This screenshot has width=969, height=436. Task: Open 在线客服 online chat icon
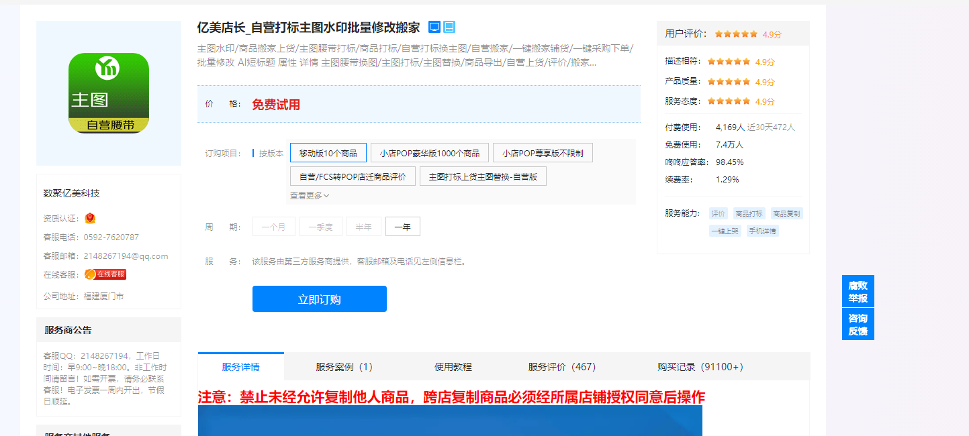pyautogui.click(x=105, y=274)
